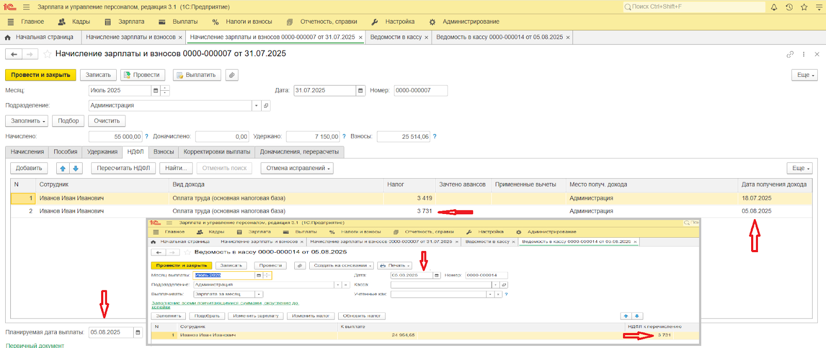Viewport: 826px width, 348px height.
Task: Move row down with blue arrow
Action: (x=75, y=169)
